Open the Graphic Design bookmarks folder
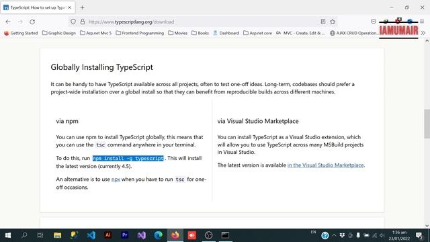This screenshot has width=430, height=242. click(59, 33)
